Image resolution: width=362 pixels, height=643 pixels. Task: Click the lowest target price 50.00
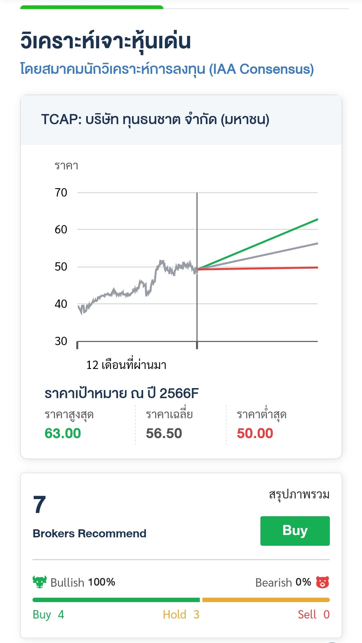[255, 433]
